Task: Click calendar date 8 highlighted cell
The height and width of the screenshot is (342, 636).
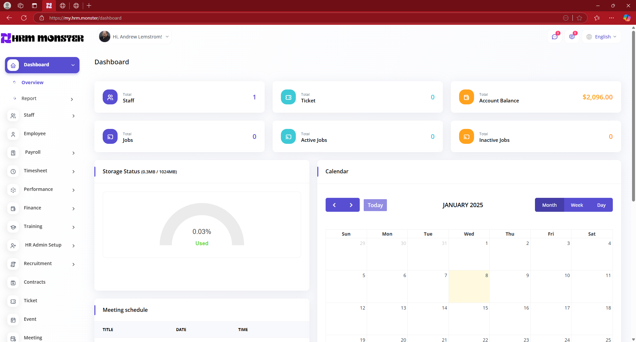Action: 469,287
